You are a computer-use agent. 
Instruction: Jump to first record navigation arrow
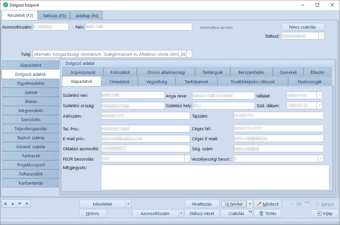pyautogui.click(x=6, y=204)
